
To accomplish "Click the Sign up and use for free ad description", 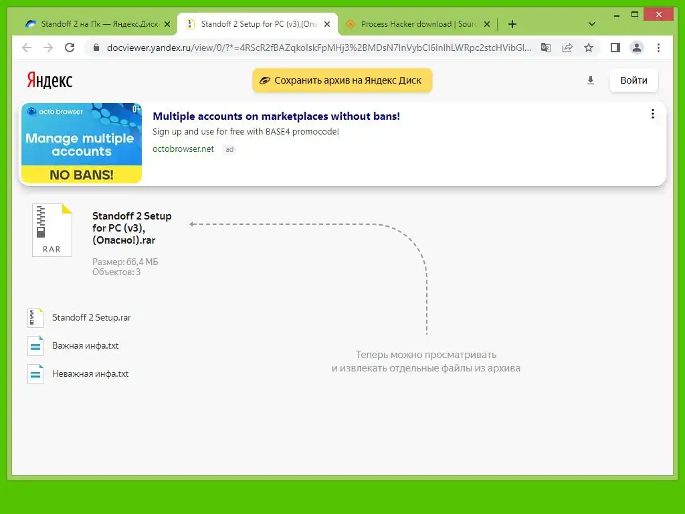I will tap(246, 132).
